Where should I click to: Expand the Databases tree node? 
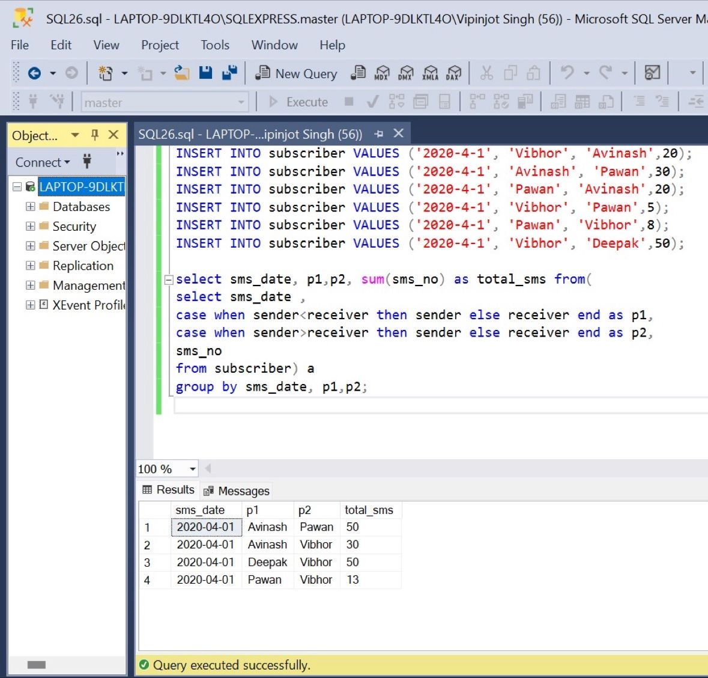point(30,207)
